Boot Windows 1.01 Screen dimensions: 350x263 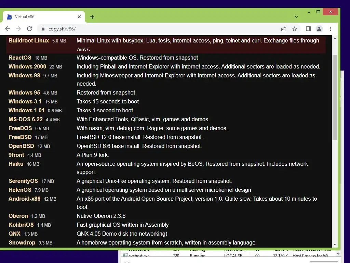point(26,111)
